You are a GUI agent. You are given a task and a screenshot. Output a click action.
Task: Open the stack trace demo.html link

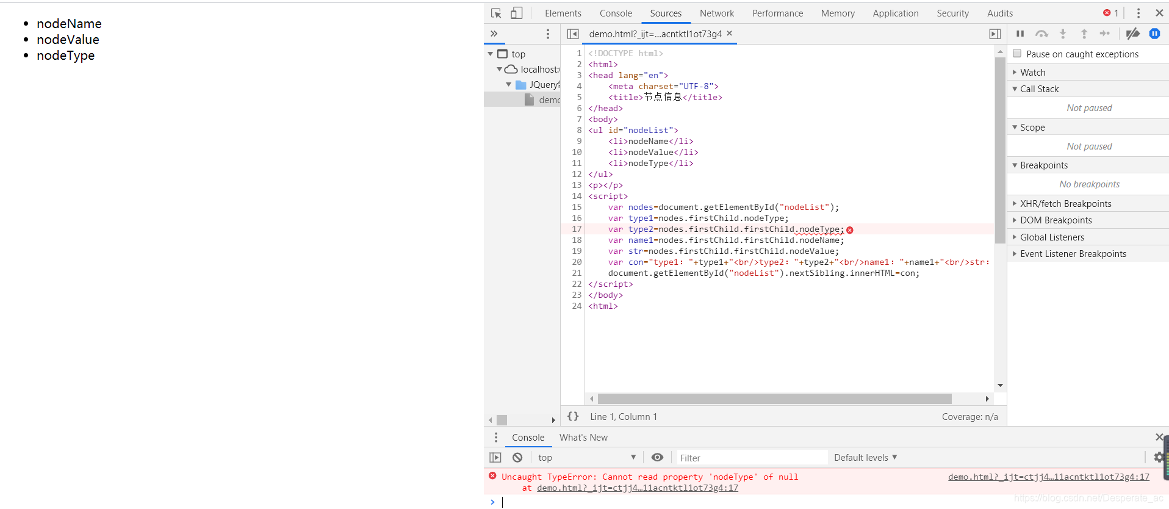pyautogui.click(x=637, y=488)
